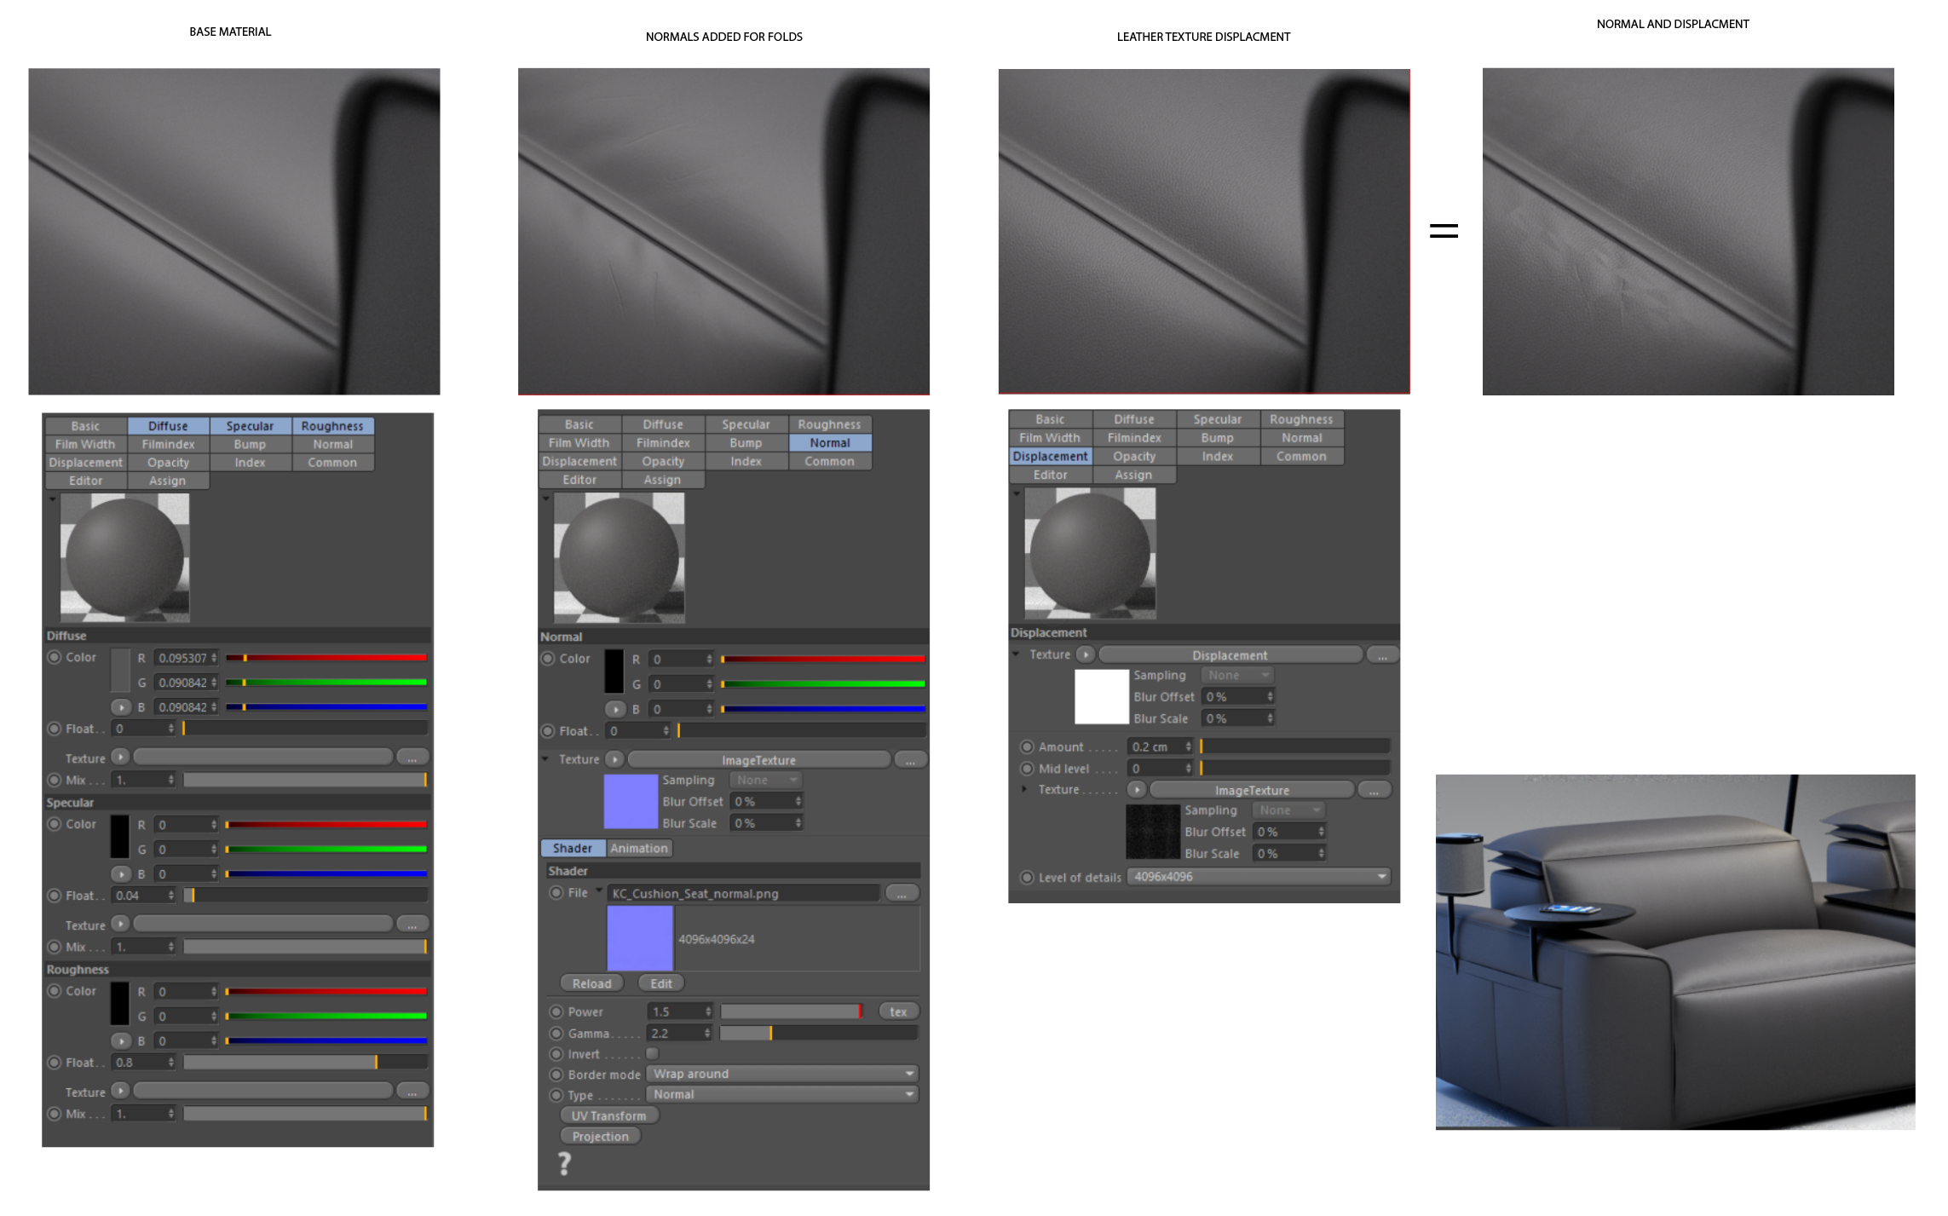Click the KC_Cushion_Seat_normal.png file path field
Screen dimensions: 1948x1216
point(743,893)
